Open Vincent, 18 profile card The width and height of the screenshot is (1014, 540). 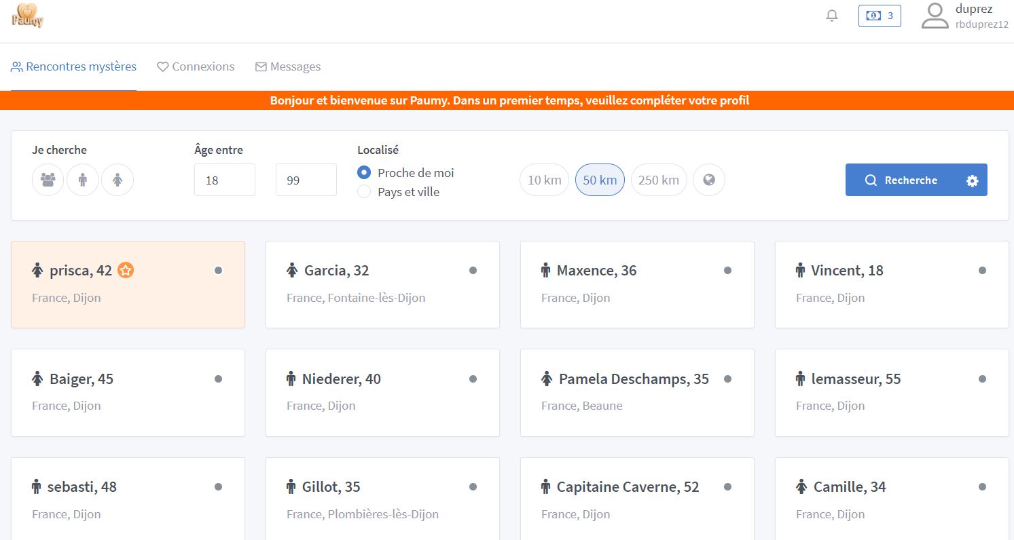click(892, 284)
